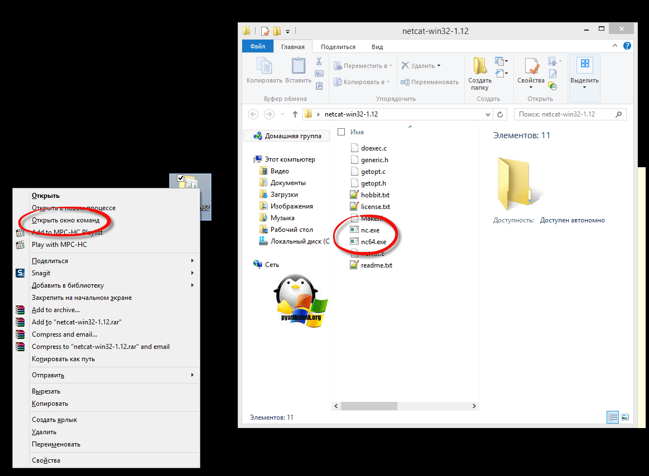The width and height of the screenshot is (649, 476).
Task: Click the Paste shortcut icon in clipboard group
Action: pyautogui.click(x=319, y=86)
